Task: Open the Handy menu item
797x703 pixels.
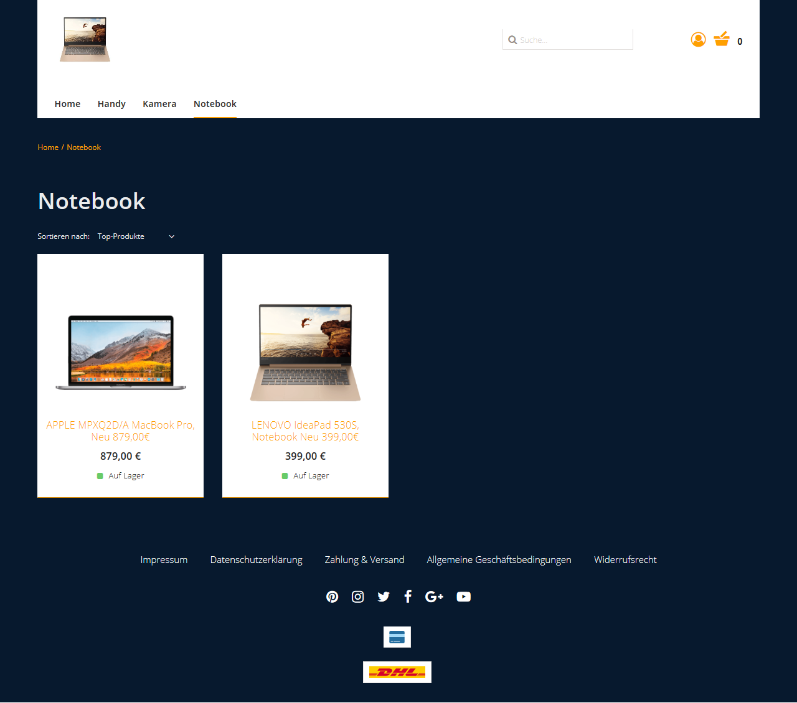Action: (x=111, y=104)
